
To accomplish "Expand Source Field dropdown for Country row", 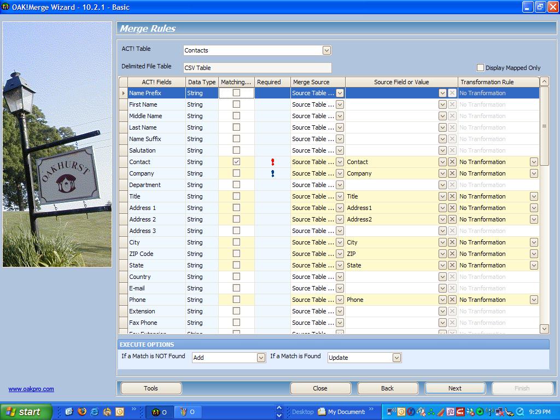I will click(x=442, y=276).
